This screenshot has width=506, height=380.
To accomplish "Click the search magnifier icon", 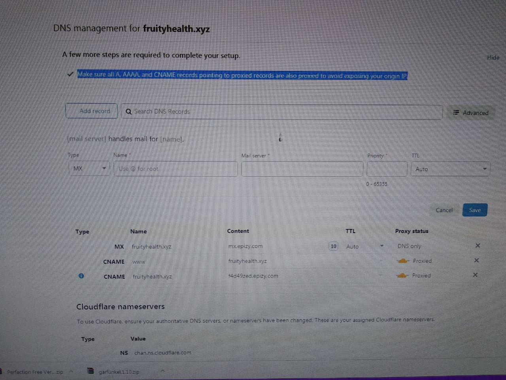I will click(128, 112).
